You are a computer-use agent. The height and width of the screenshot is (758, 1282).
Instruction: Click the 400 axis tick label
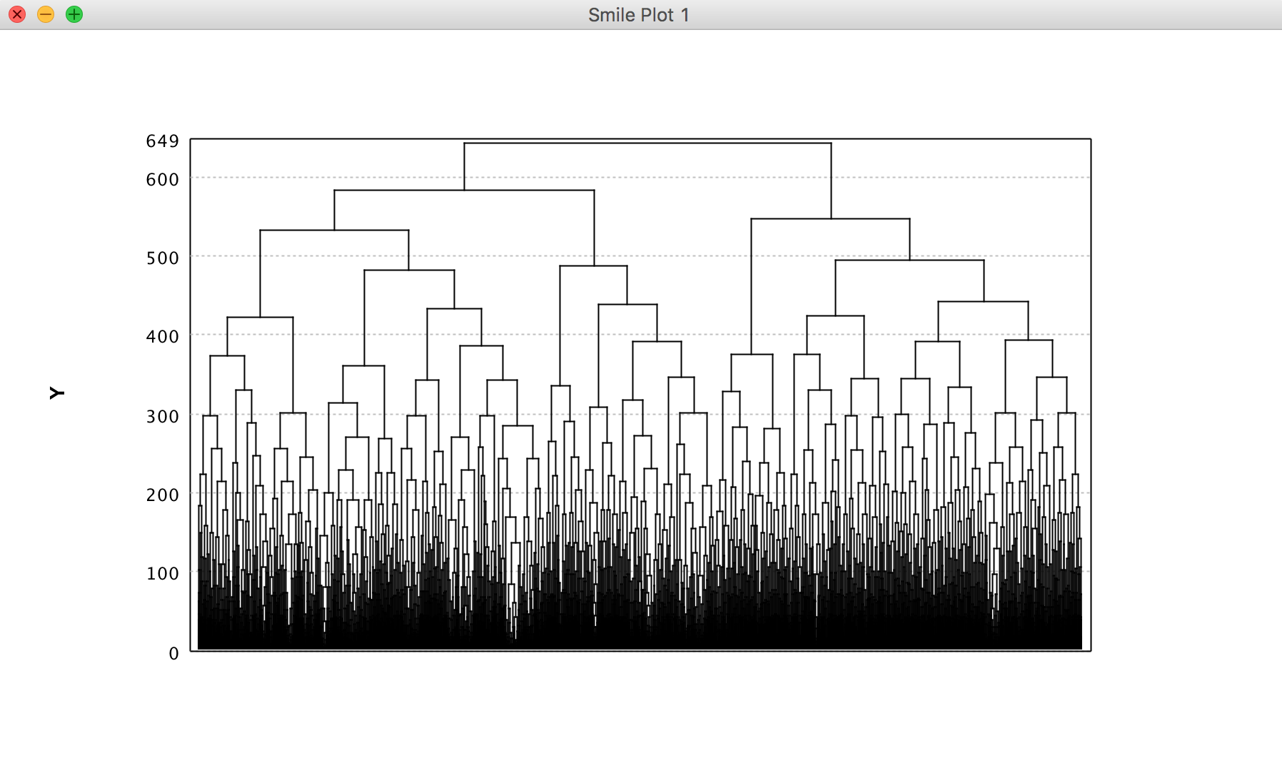tap(163, 337)
